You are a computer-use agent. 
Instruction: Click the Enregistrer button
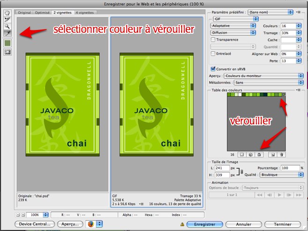(205, 224)
